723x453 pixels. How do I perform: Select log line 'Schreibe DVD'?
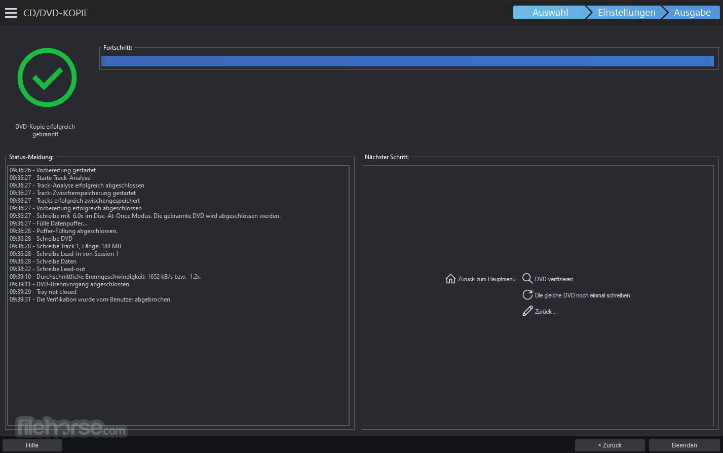(x=41, y=239)
